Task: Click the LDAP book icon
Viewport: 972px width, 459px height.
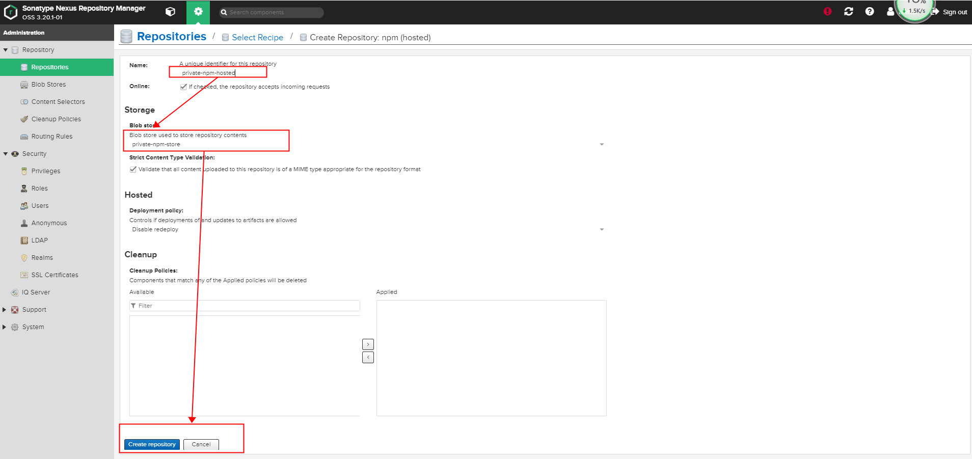Action: (x=24, y=240)
